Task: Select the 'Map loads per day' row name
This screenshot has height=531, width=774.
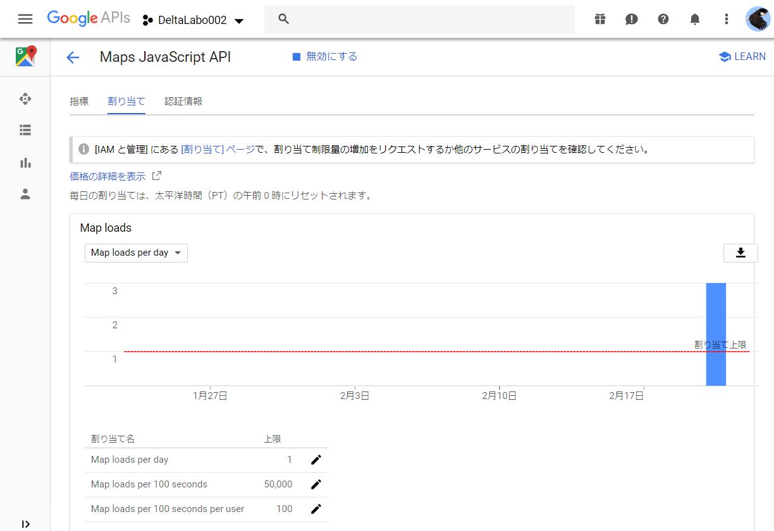Action: click(130, 460)
